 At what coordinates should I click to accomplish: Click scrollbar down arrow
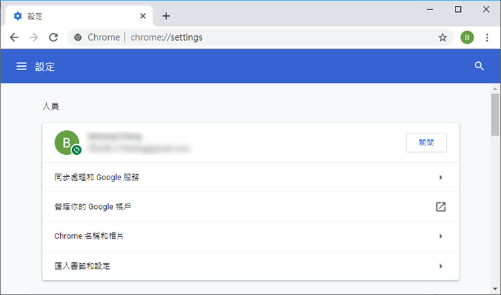point(495,289)
